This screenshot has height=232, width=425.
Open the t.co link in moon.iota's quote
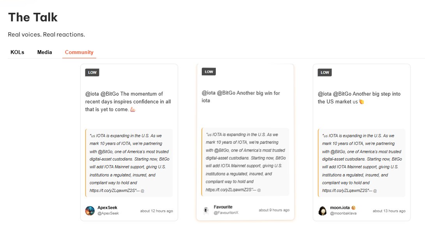click(346, 190)
